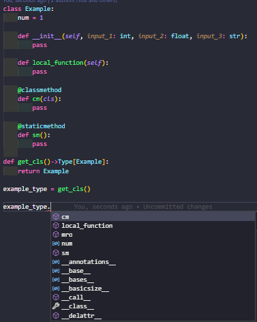Viewport: 257px width, 322px height.
Task: Click the wrench property icon beside __class__
Action: coord(56,306)
